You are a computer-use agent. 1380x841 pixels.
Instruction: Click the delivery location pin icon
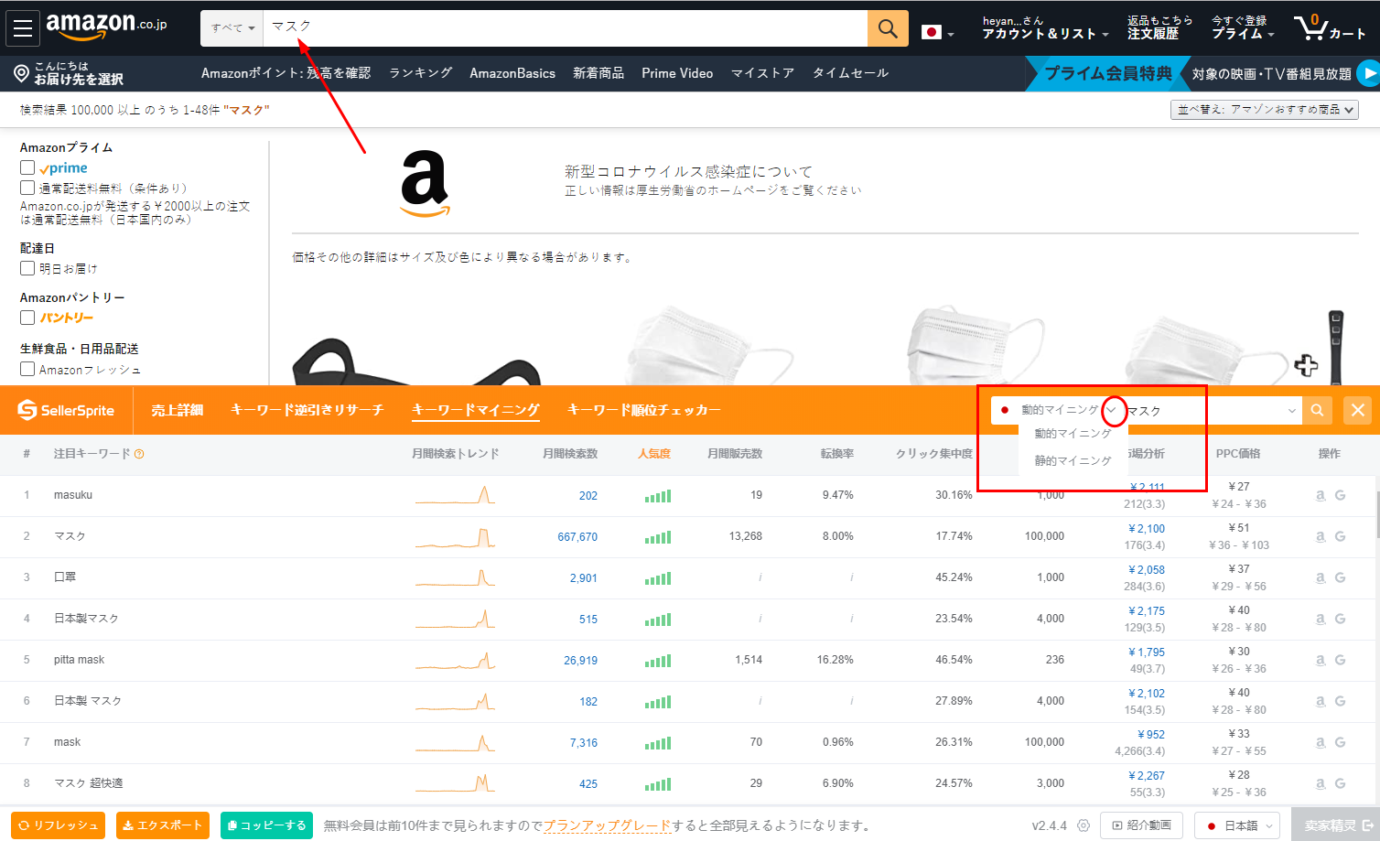point(22,73)
